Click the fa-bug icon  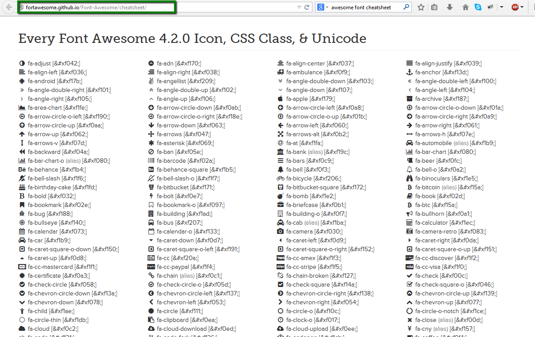pyautogui.click(x=22, y=214)
